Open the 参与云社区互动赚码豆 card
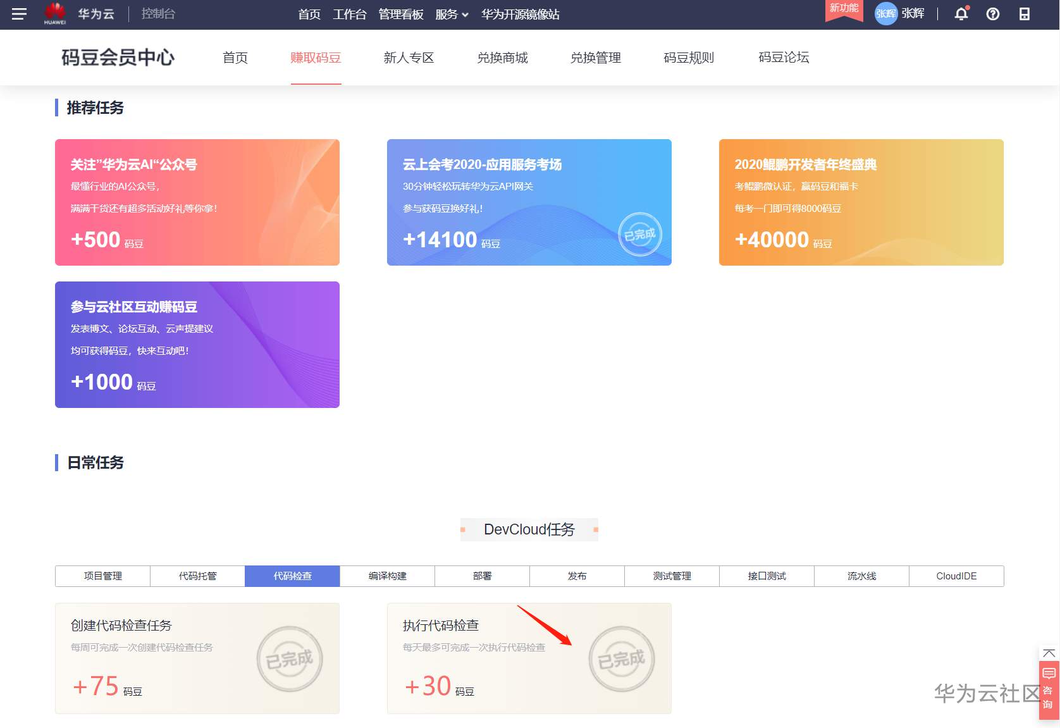 (197, 345)
